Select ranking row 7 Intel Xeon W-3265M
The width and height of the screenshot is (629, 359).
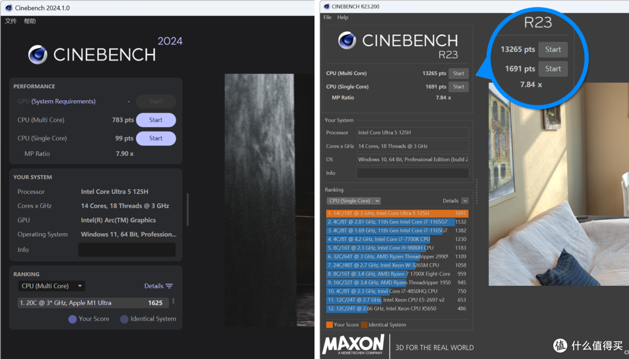tap(397, 265)
